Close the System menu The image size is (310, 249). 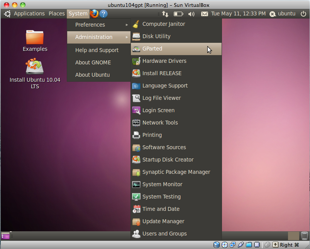[78, 13]
